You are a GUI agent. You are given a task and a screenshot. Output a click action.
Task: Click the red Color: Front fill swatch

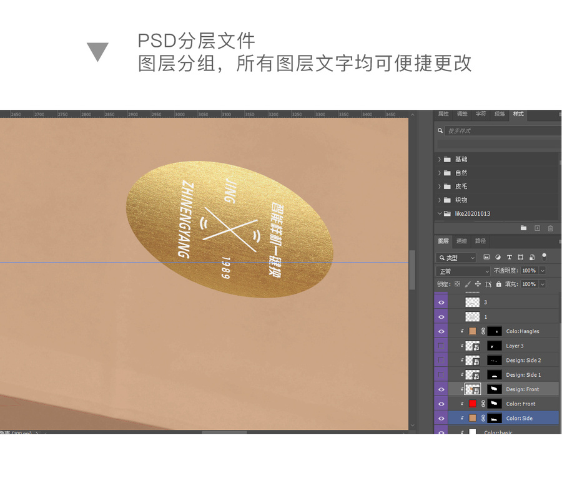click(473, 404)
